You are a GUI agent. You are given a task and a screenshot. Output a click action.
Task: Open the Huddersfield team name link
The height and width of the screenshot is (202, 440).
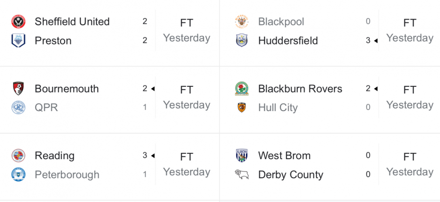tap(288, 41)
